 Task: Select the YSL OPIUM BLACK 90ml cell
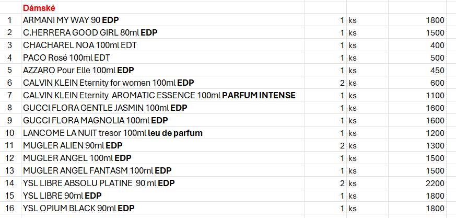tap(163, 208)
